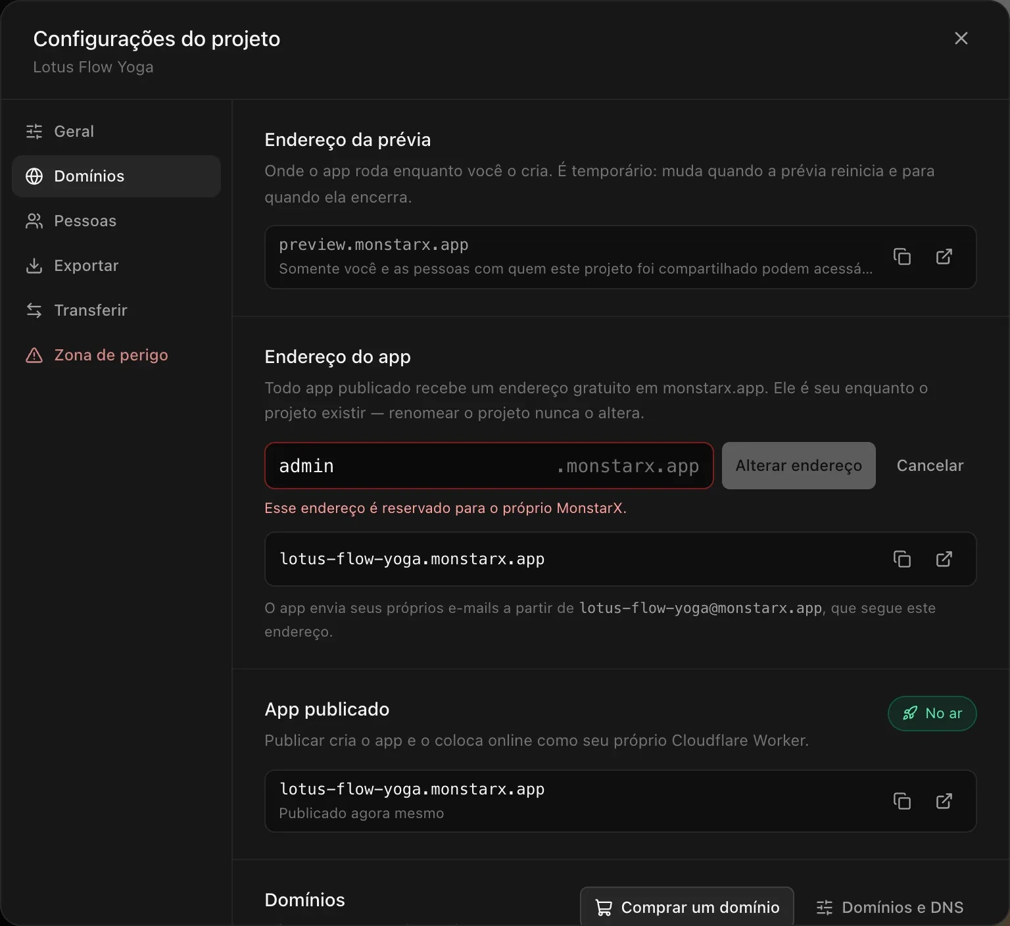Go to the Pessoas section
Viewport: 1010px width, 926px height.
pos(116,221)
